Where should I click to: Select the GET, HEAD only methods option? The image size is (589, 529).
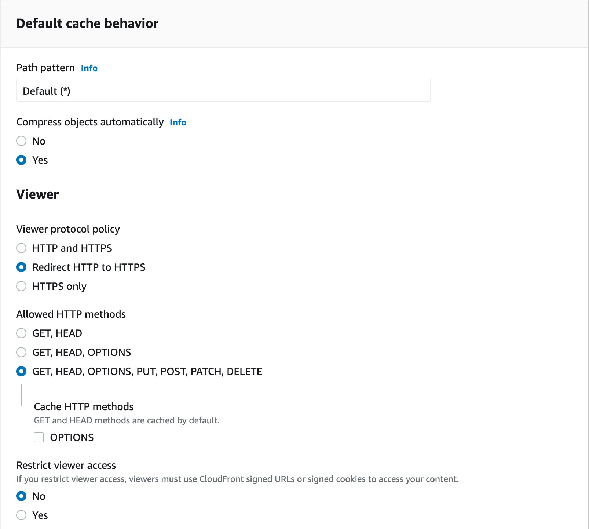click(x=22, y=333)
